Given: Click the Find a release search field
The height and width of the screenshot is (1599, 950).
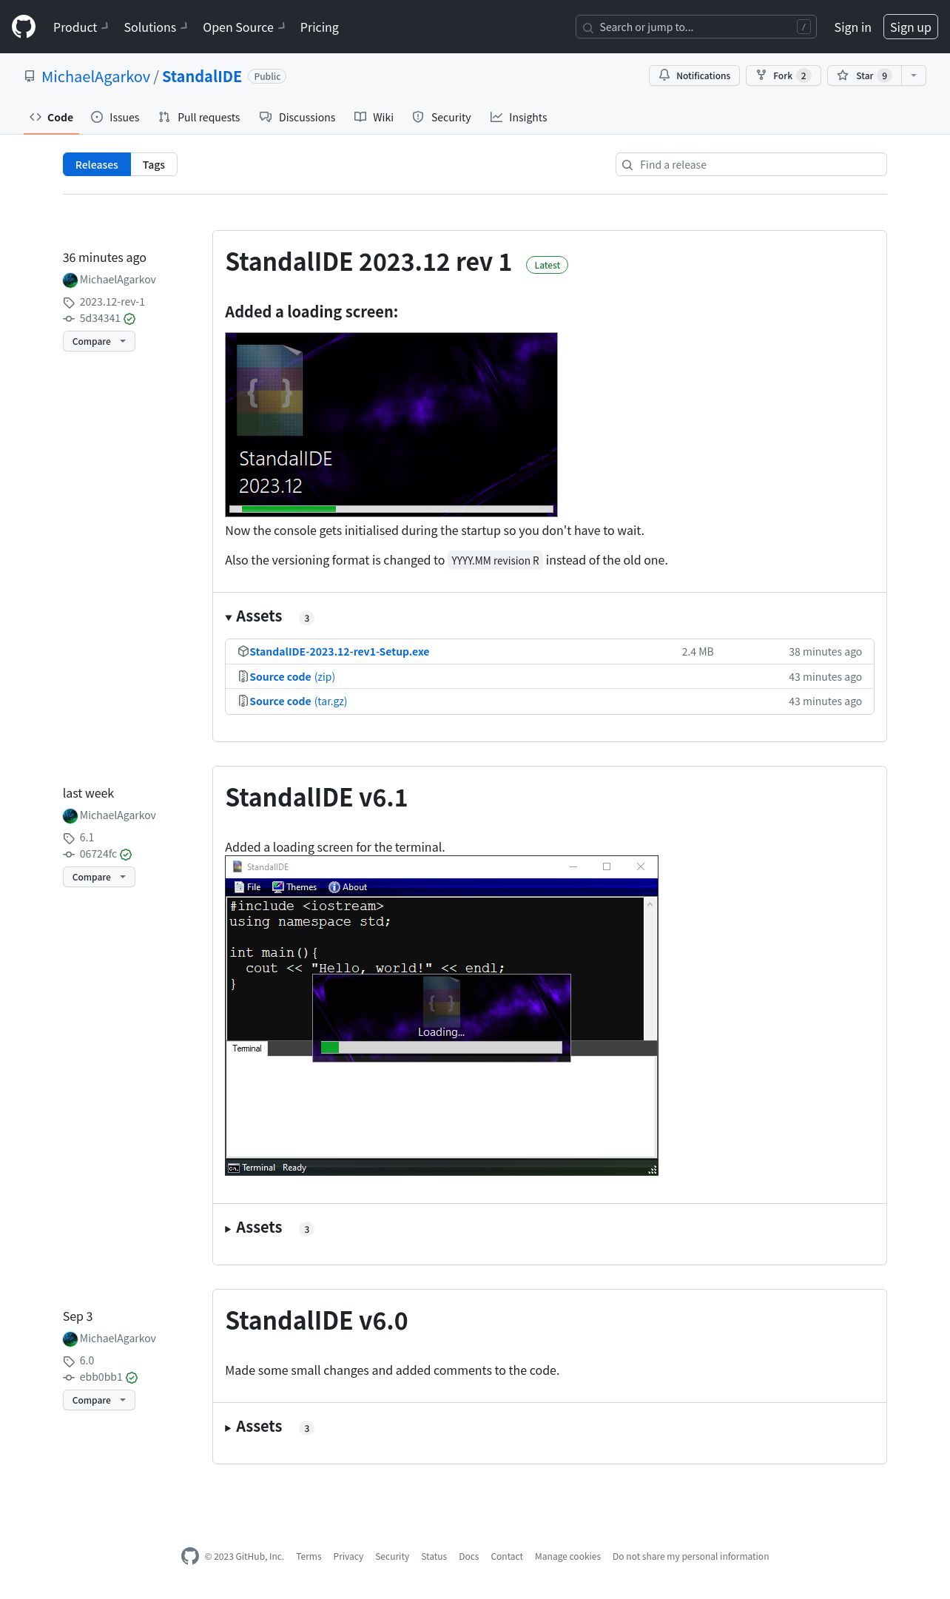Looking at the screenshot, I should point(751,164).
